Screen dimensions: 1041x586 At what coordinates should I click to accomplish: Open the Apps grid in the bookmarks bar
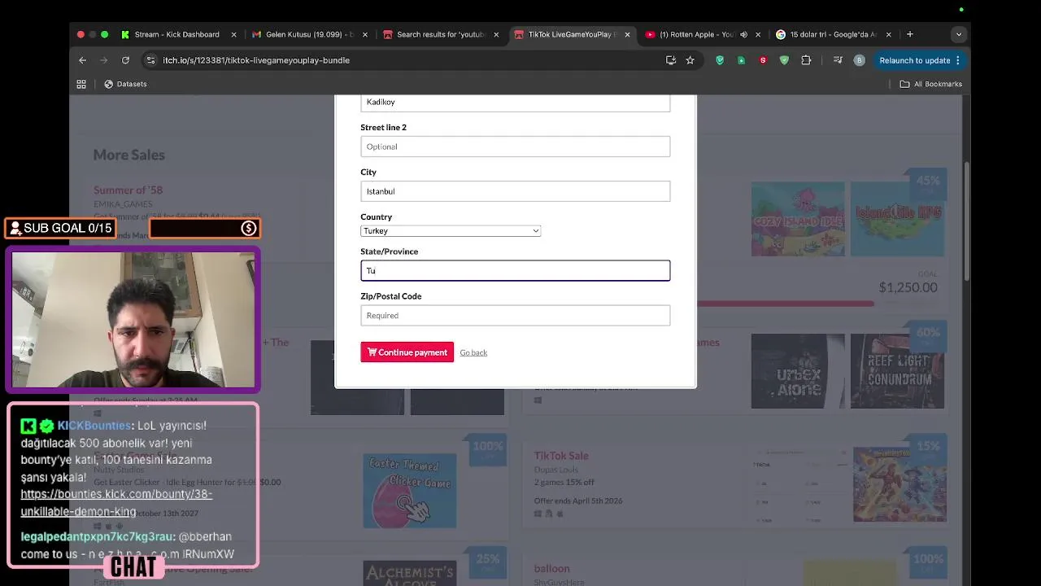click(x=81, y=84)
